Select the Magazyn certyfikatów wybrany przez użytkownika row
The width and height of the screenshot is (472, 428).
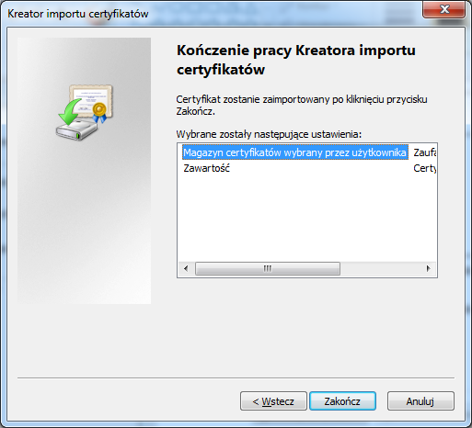point(295,152)
